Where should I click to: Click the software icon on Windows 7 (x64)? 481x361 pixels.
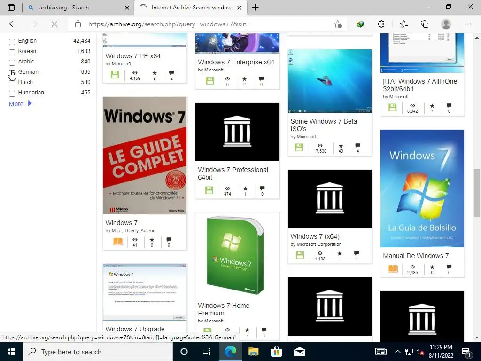pos(300,255)
